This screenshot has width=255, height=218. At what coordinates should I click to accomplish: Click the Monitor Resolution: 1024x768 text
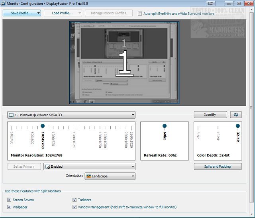[x=37, y=155]
